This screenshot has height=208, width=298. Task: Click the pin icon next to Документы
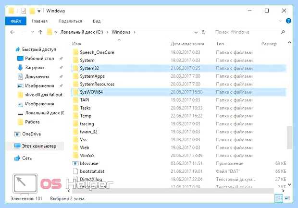pos(61,77)
